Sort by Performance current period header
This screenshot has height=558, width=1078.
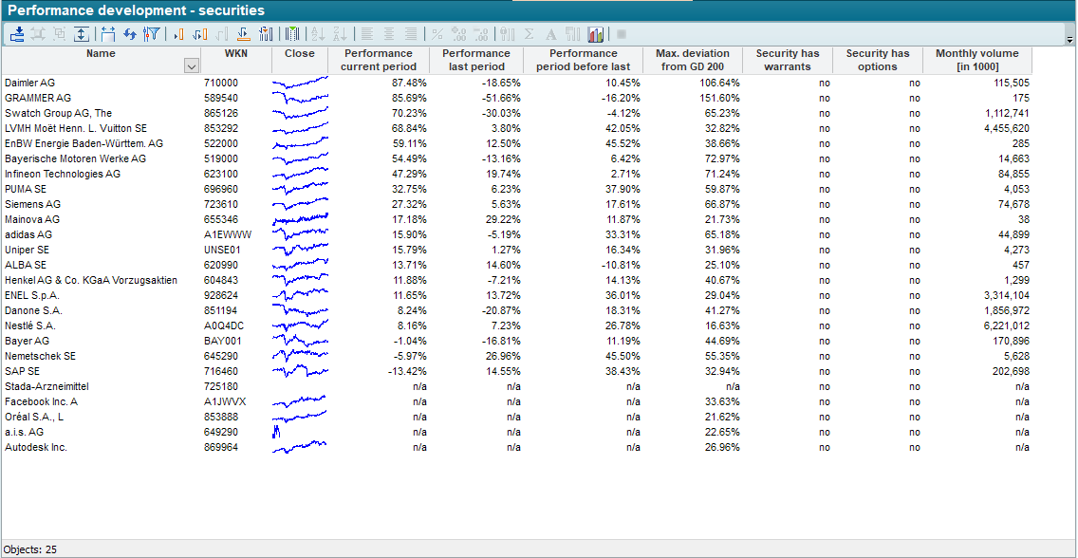[x=378, y=60]
